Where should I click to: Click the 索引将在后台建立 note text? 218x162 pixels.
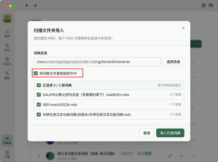click(x=169, y=85)
